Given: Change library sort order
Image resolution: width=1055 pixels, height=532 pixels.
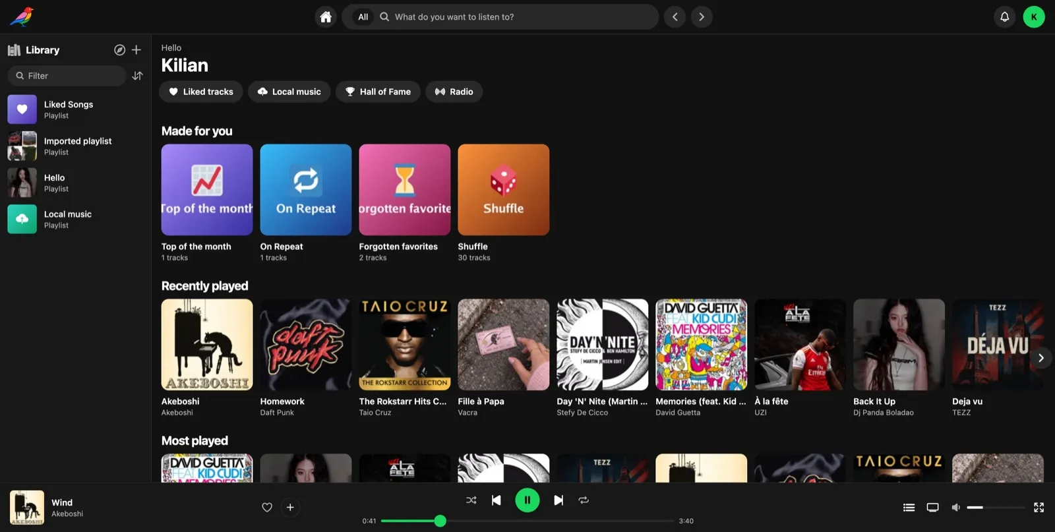Looking at the screenshot, I should pos(137,76).
